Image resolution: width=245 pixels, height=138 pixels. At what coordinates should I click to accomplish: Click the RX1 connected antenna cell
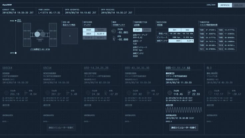175,41
